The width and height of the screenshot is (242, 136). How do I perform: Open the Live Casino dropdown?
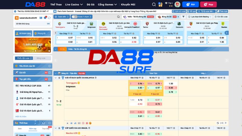74,5
